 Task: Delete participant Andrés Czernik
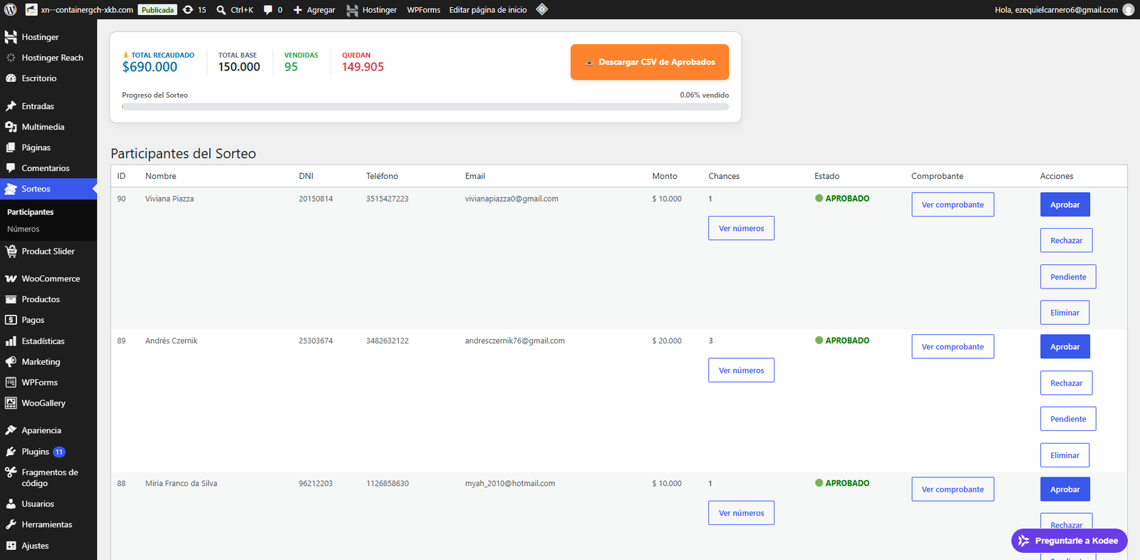[1064, 455]
